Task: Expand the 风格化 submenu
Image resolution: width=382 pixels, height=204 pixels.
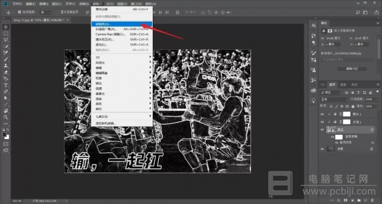Action: coord(122,63)
